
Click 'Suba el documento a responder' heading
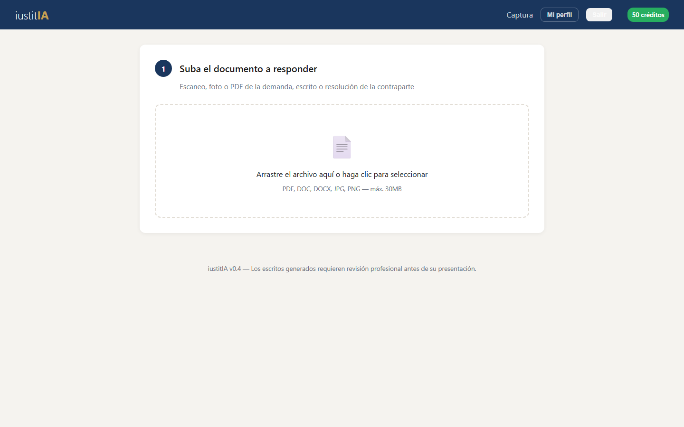(248, 69)
